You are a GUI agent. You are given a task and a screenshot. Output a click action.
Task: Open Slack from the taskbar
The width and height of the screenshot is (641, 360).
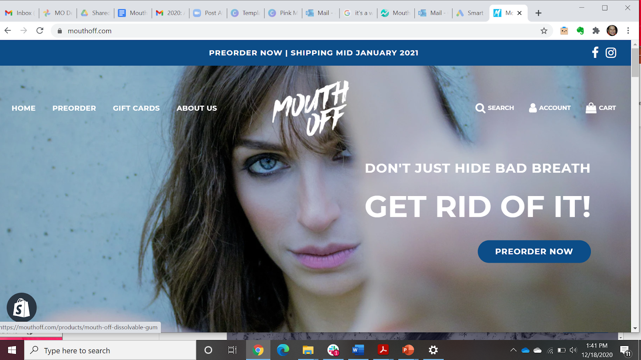click(333, 350)
